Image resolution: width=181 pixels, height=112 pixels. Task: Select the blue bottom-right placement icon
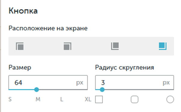pyautogui.click(x=163, y=46)
